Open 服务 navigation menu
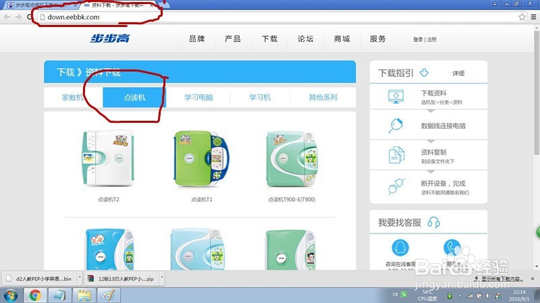 point(378,39)
